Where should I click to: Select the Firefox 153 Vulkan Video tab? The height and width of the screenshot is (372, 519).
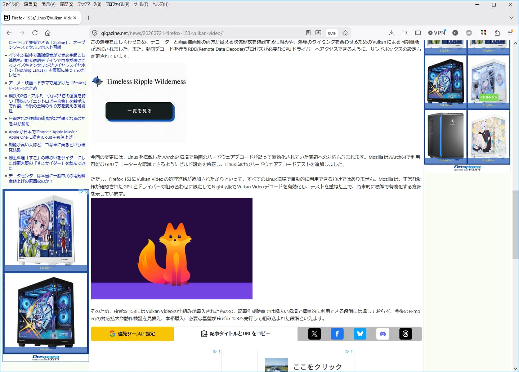point(41,18)
